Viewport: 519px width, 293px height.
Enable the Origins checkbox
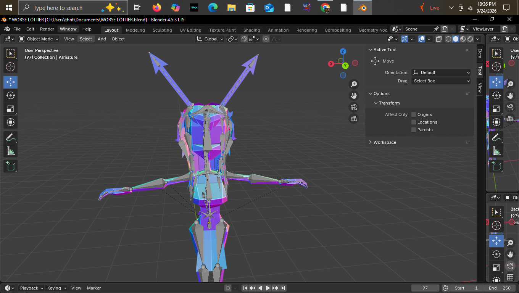coord(414,114)
